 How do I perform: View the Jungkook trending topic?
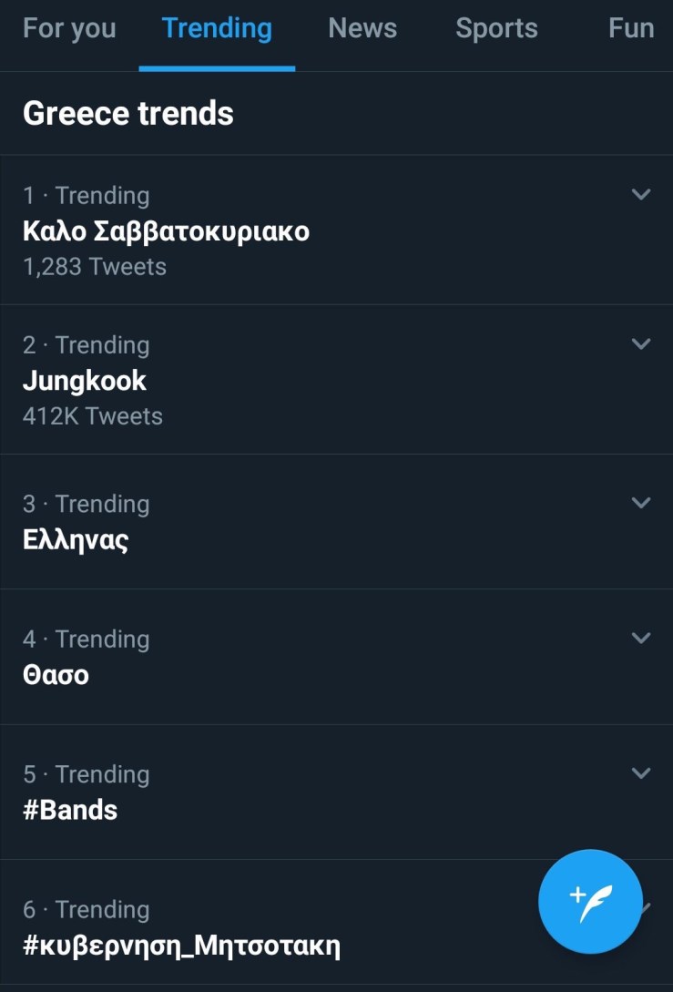click(85, 381)
